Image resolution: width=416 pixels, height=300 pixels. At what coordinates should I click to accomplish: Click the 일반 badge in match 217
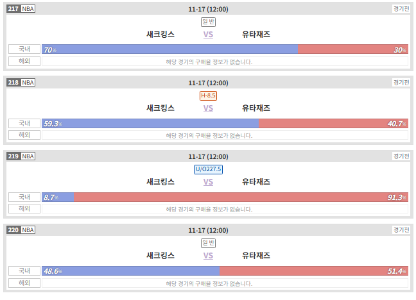208,22
